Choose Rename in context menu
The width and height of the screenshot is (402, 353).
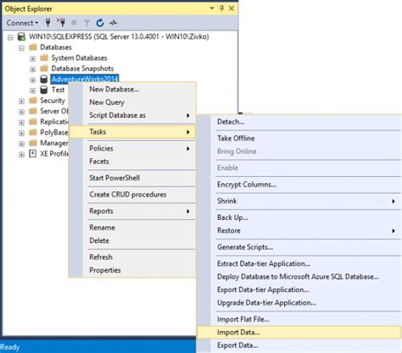(x=132, y=228)
